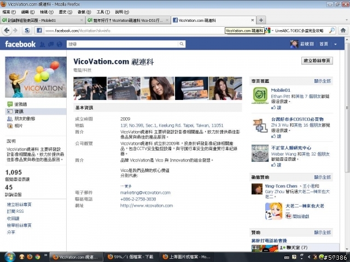Open http://www.vicovation.com website link
350x262 pixels.
(x=147, y=205)
